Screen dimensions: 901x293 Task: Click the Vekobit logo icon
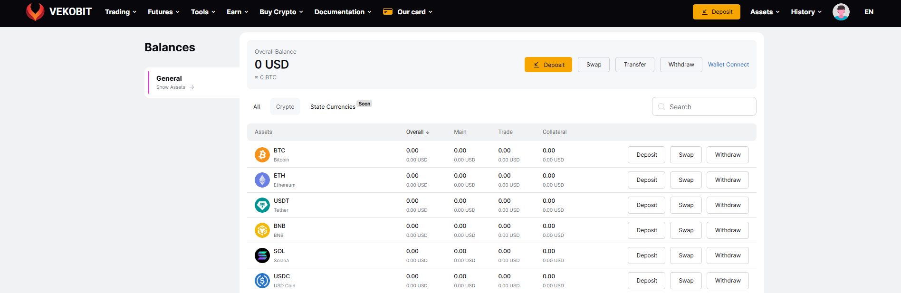35,12
